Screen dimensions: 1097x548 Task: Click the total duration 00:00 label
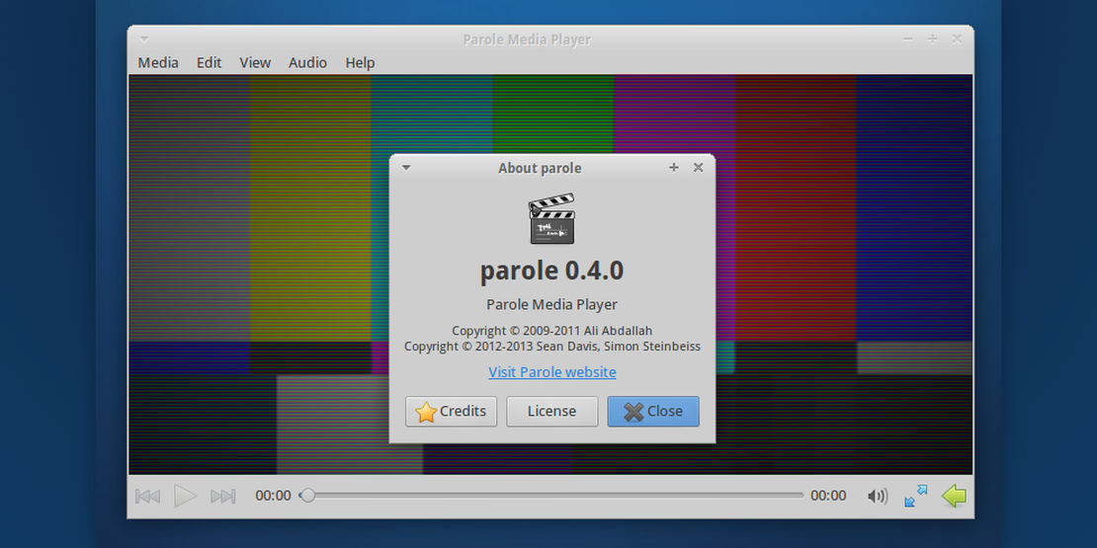[828, 496]
